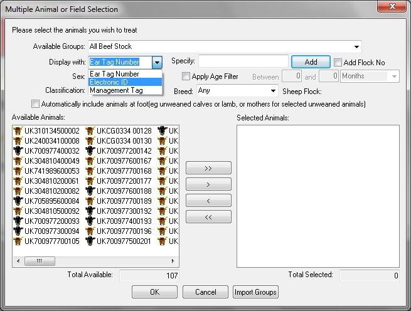The height and width of the screenshot is (311, 411).
Task: Click the cow icon for UK700977700105
Action: point(18,241)
